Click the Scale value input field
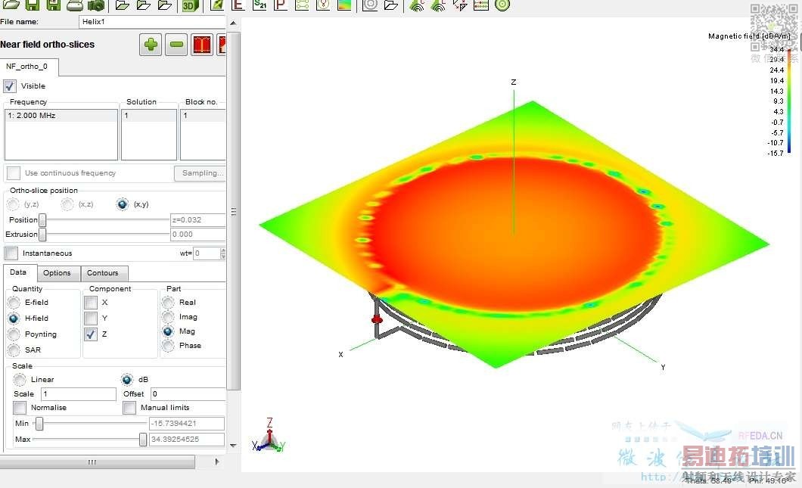The image size is (802, 488). pyautogui.click(x=78, y=394)
